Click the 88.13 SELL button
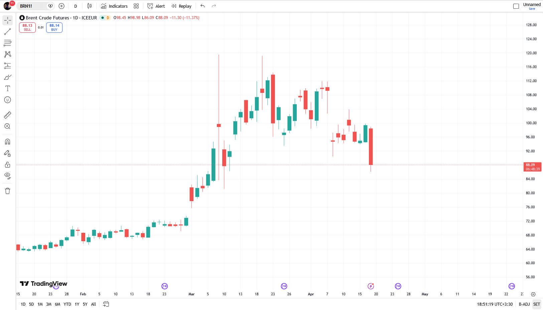 pyautogui.click(x=27, y=27)
